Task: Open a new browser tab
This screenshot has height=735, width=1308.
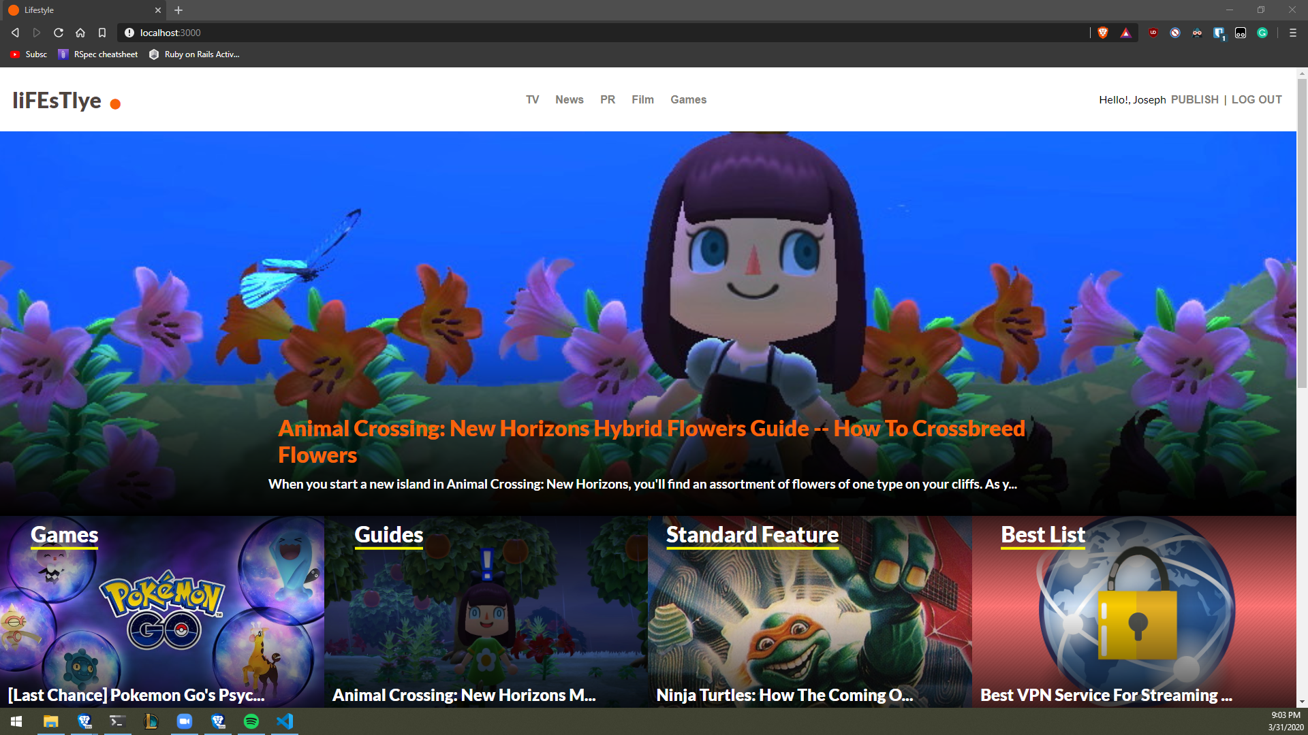Action: [x=178, y=10]
